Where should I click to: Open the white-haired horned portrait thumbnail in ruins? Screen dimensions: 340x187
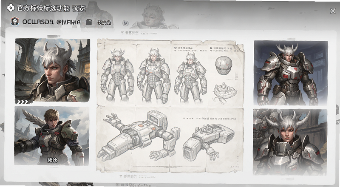click(52, 70)
